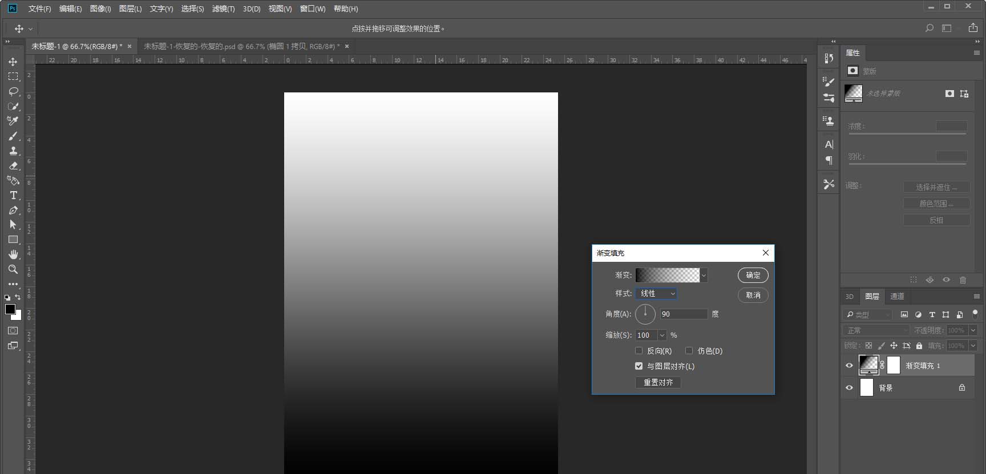The width and height of the screenshot is (986, 474).
Task: Select the Hand tool
Action: 13,254
